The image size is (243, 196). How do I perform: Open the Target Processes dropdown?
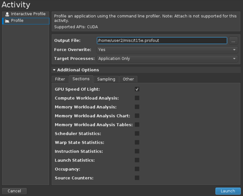[167, 59]
